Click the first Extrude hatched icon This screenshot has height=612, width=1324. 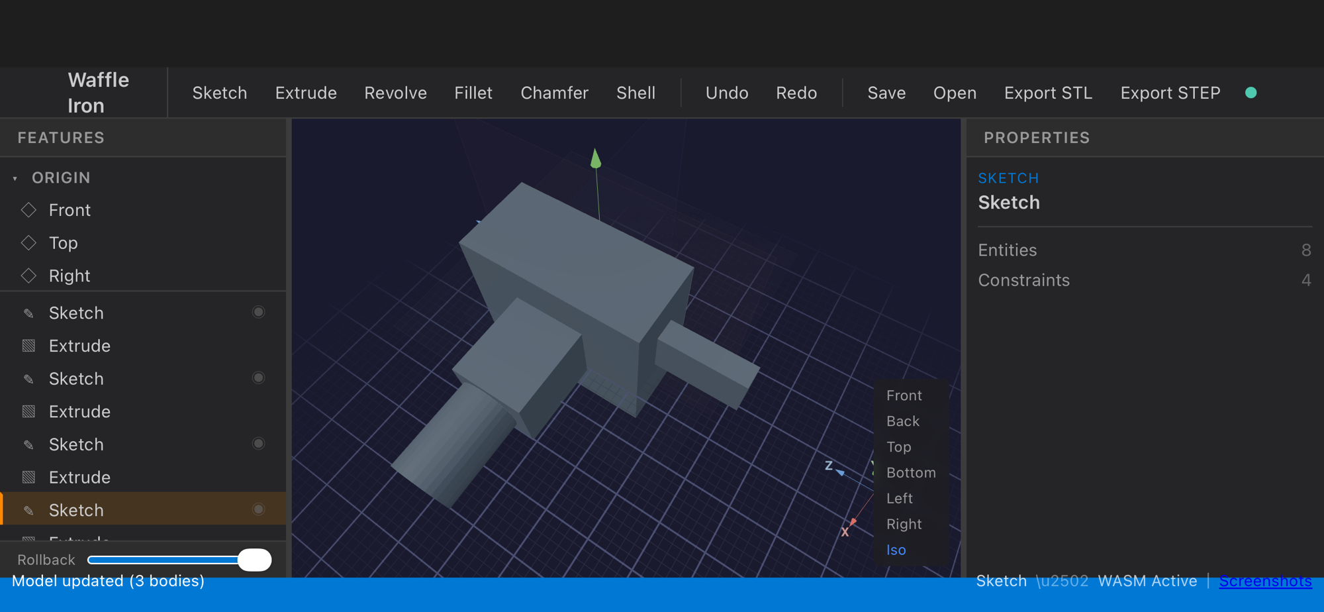[28, 346]
